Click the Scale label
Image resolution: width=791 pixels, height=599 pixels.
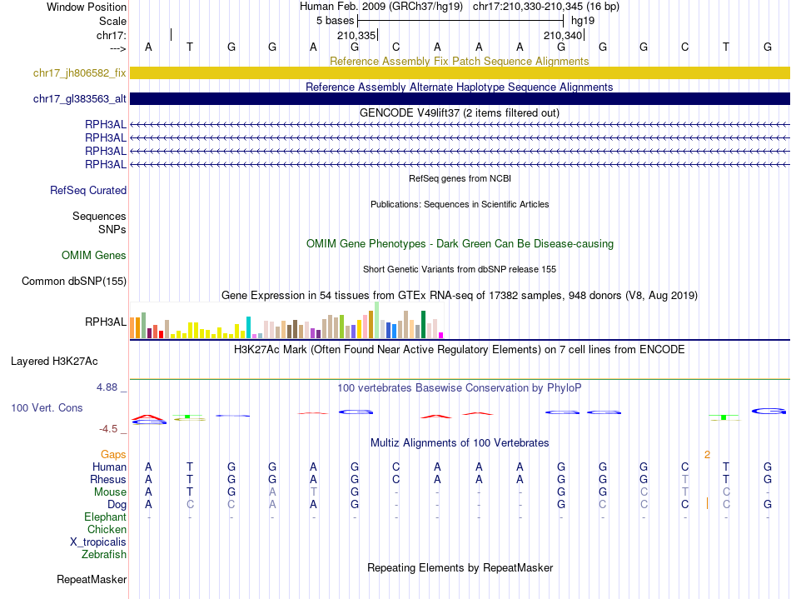[113, 21]
